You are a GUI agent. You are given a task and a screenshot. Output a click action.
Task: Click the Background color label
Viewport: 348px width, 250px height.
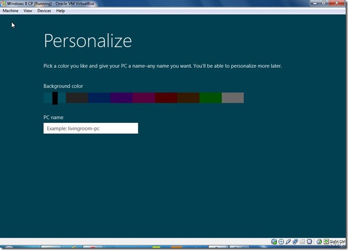click(63, 86)
